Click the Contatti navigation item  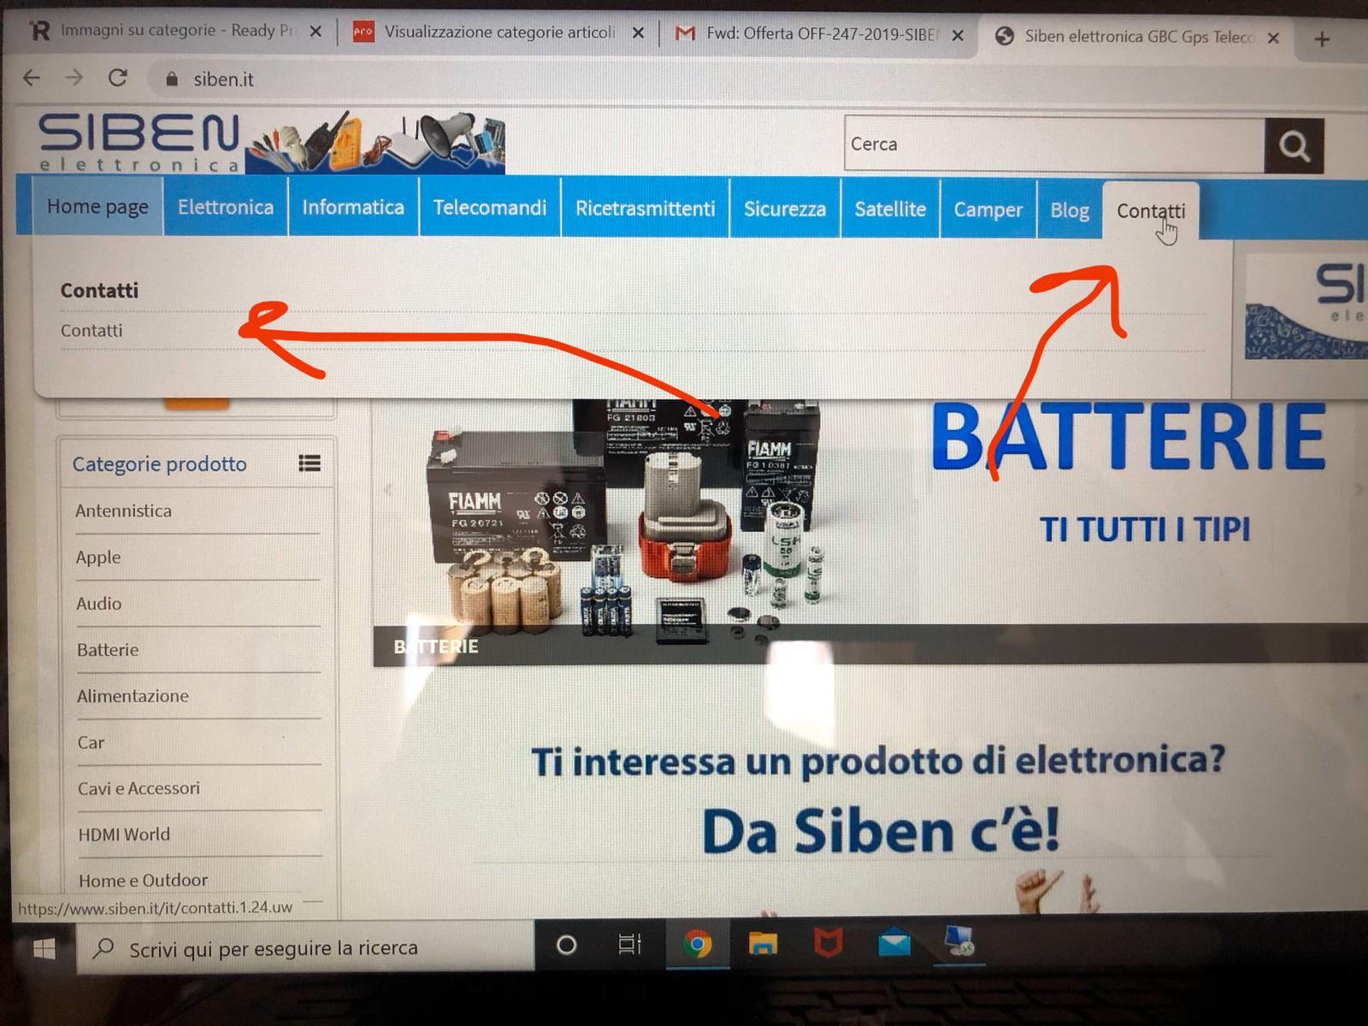pos(1151,211)
